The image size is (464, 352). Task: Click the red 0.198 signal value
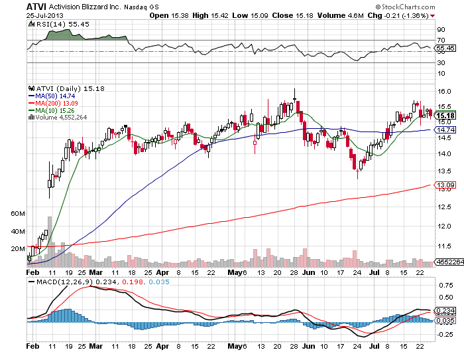133,282
